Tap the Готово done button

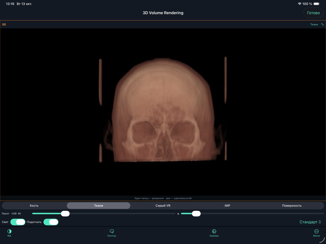point(313,13)
